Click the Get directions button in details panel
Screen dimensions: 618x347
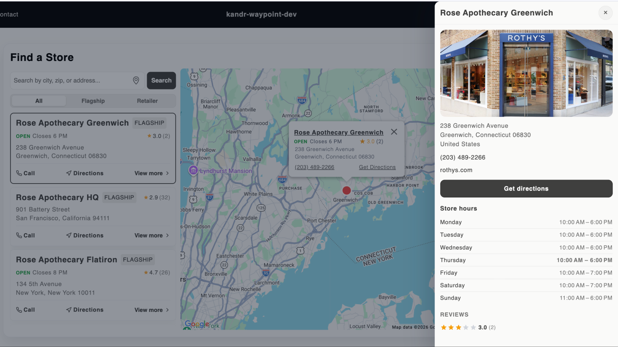[x=526, y=189]
